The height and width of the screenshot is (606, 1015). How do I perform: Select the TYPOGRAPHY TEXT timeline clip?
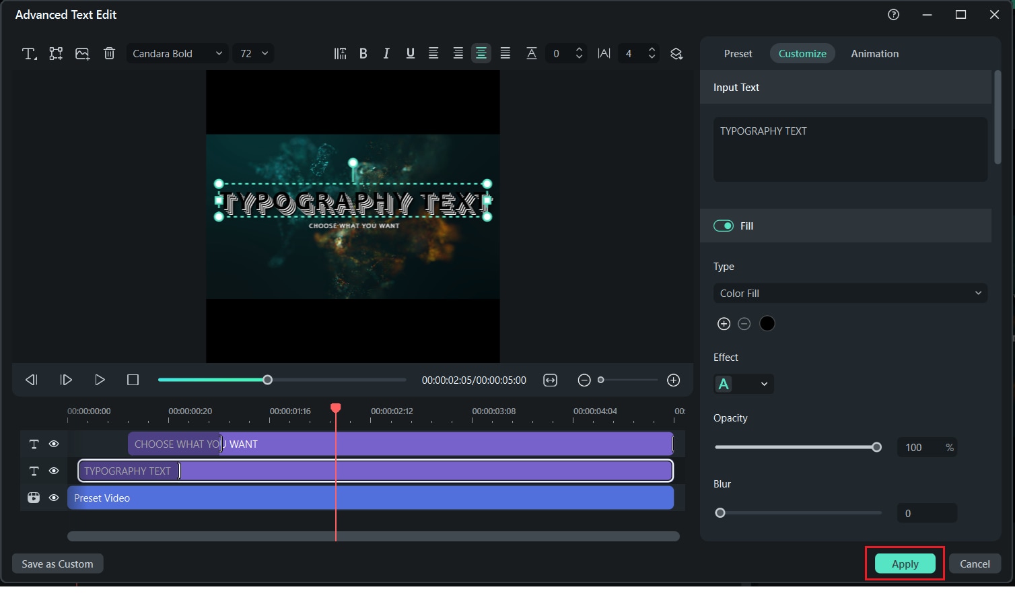coord(376,471)
